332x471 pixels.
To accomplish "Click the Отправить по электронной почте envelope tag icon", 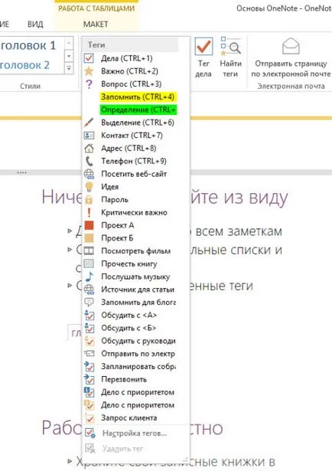I will [x=89, y=354].
